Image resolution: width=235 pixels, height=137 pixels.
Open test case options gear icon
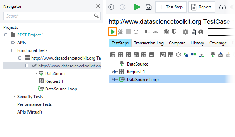(x=185, y=32)
